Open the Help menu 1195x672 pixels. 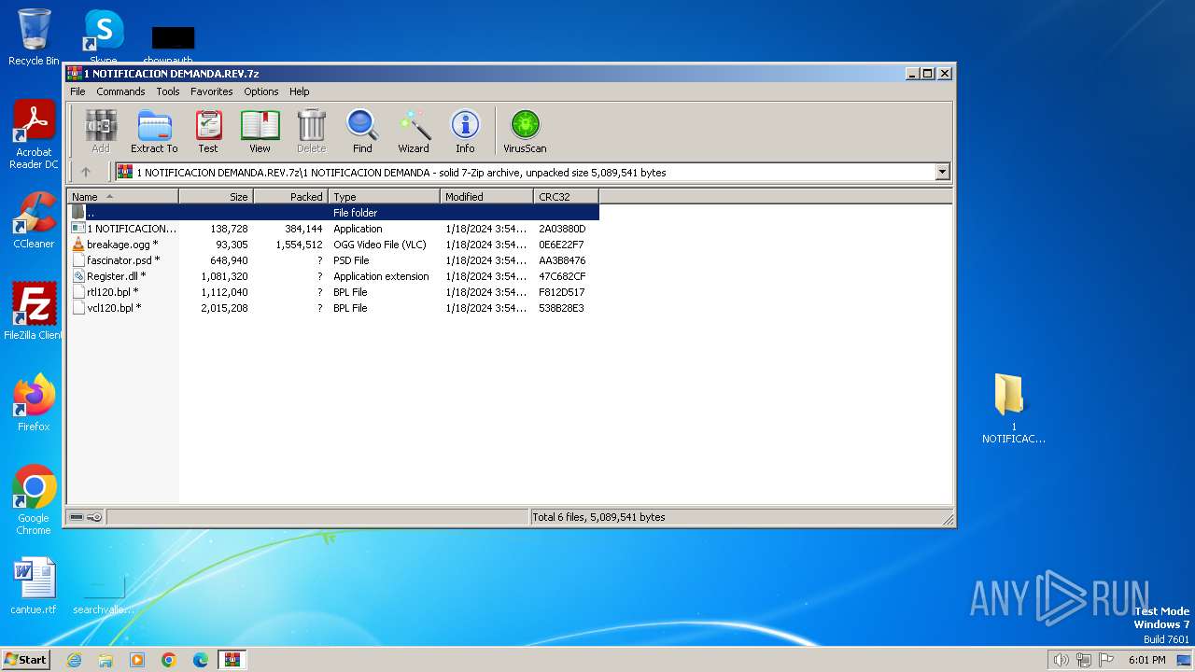click(299, 91)
